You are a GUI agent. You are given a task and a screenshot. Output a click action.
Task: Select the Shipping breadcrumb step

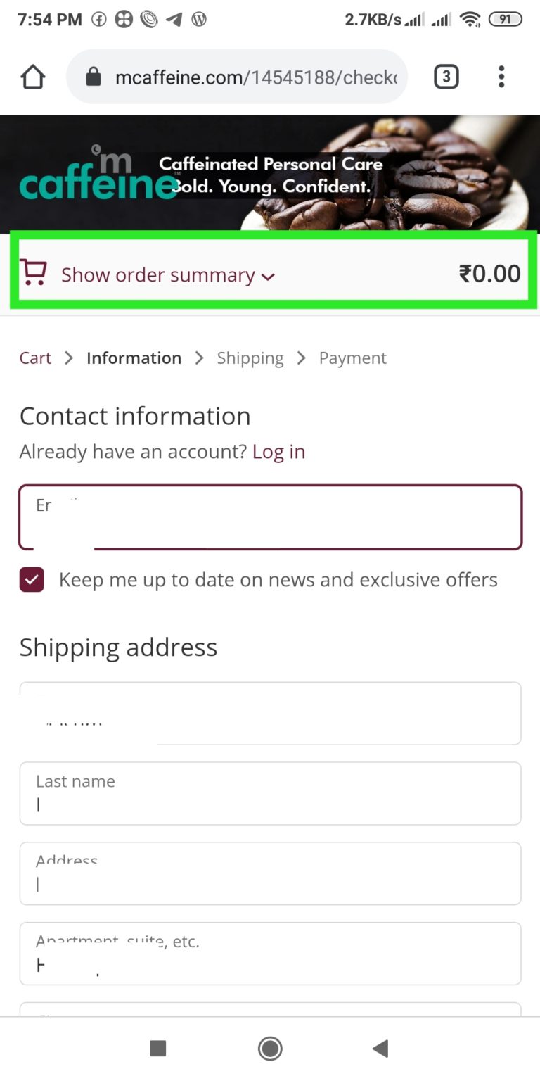pyautogui.click(x=250, y=358)
